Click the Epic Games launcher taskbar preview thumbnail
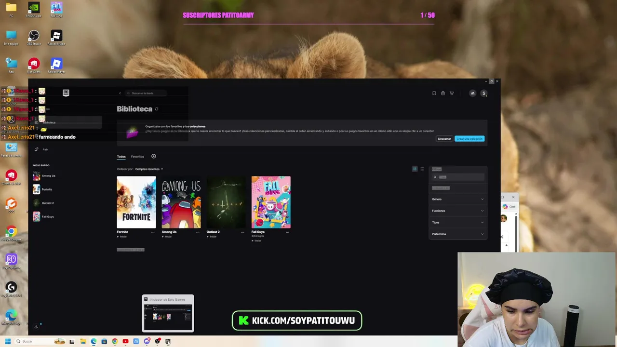 click(x=168, y=313)
